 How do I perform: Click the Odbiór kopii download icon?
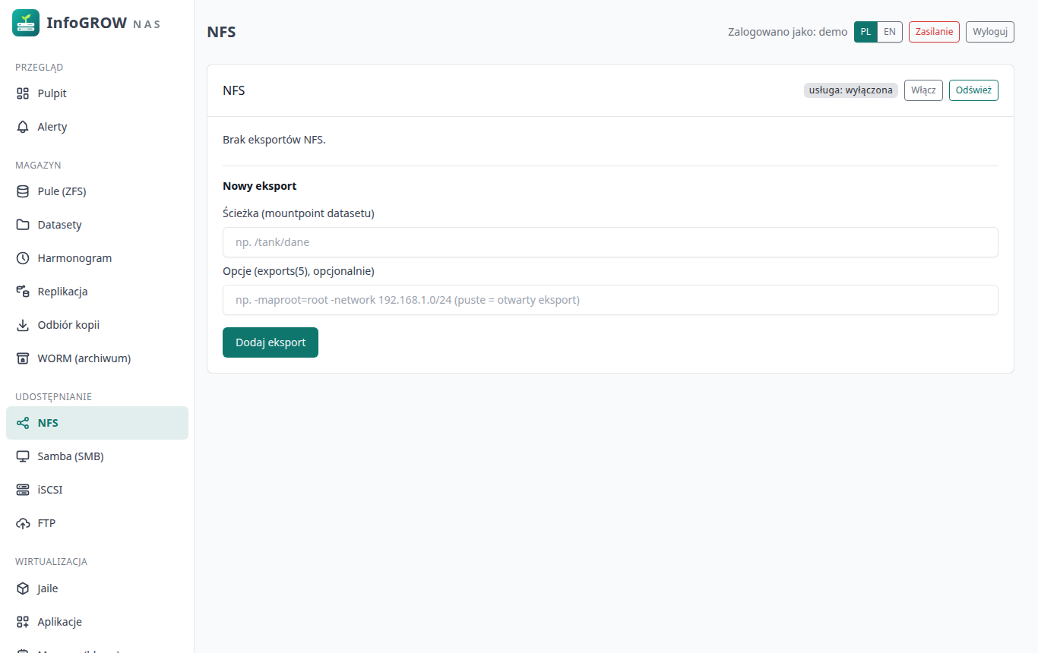[x=23, y=325]
